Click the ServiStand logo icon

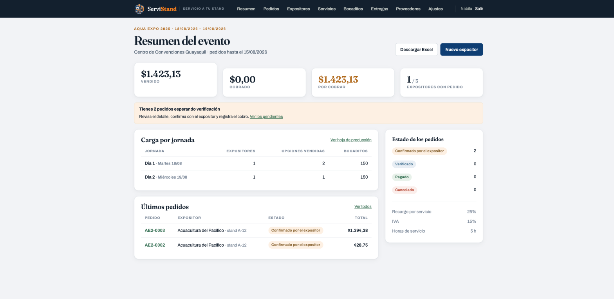[139, 9]
